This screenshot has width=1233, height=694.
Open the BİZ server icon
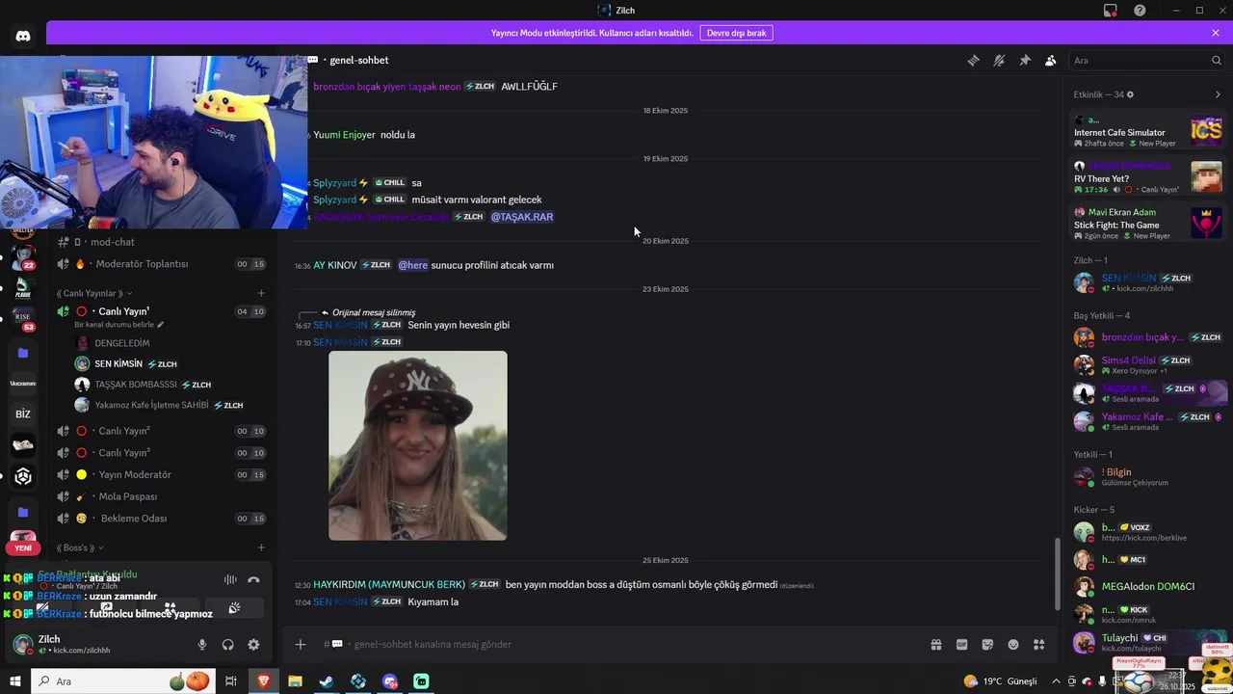23,414
